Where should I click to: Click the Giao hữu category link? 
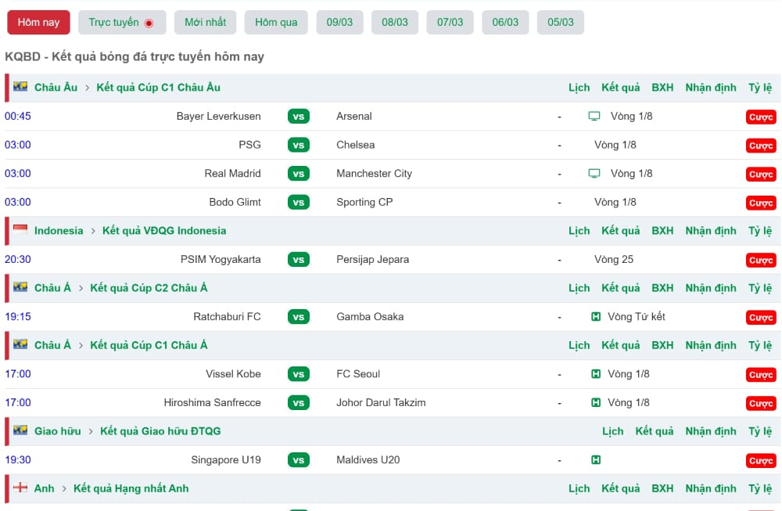[57, 431]
